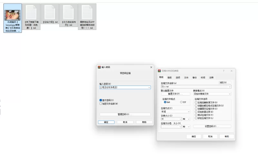This screenshot has width=258, height=156.
Task: Click 帮助 in the 输入密码 dialog
Action: click(x=144, y=122)
